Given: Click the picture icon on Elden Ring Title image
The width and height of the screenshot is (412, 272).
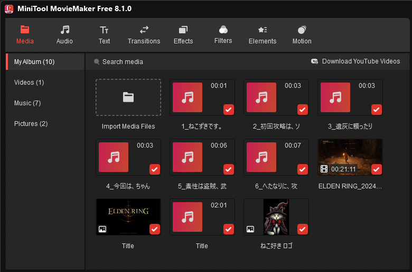Looking at the screenshot, I should pyautogui.click(x=102, y=229).
